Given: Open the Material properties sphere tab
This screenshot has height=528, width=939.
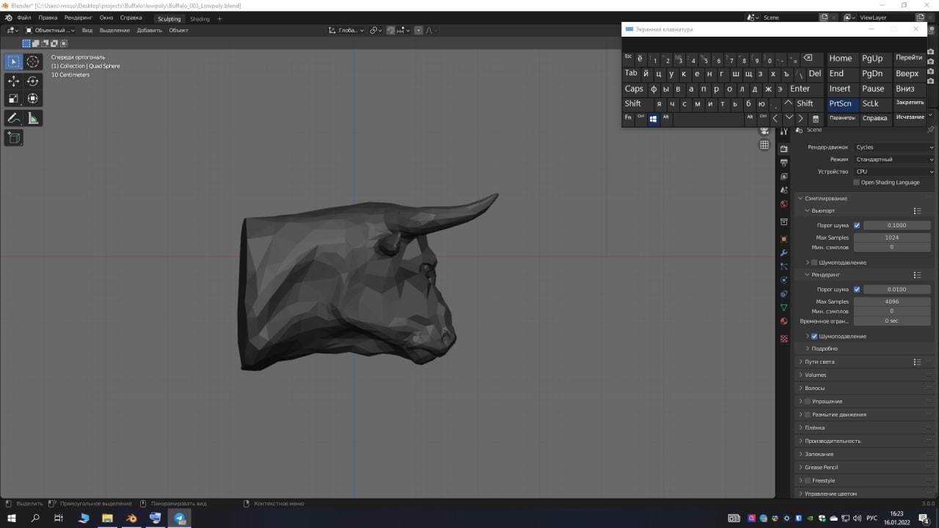Looking at the screenshot, I should [x=783, y=321].
